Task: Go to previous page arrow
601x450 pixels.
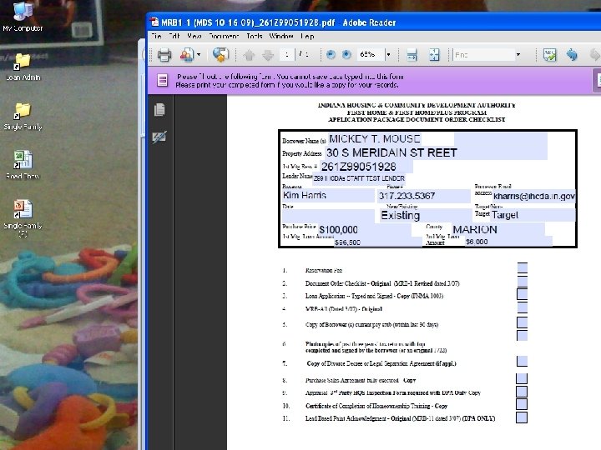Action: coord(249,56)
